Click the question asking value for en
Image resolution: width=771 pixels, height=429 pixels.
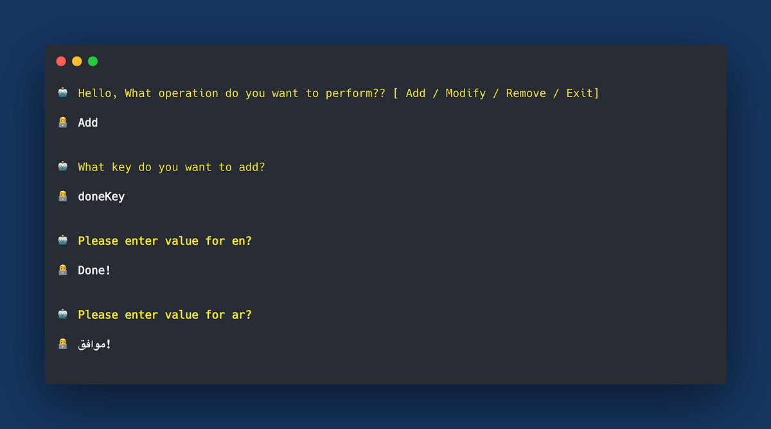[164, 240]
